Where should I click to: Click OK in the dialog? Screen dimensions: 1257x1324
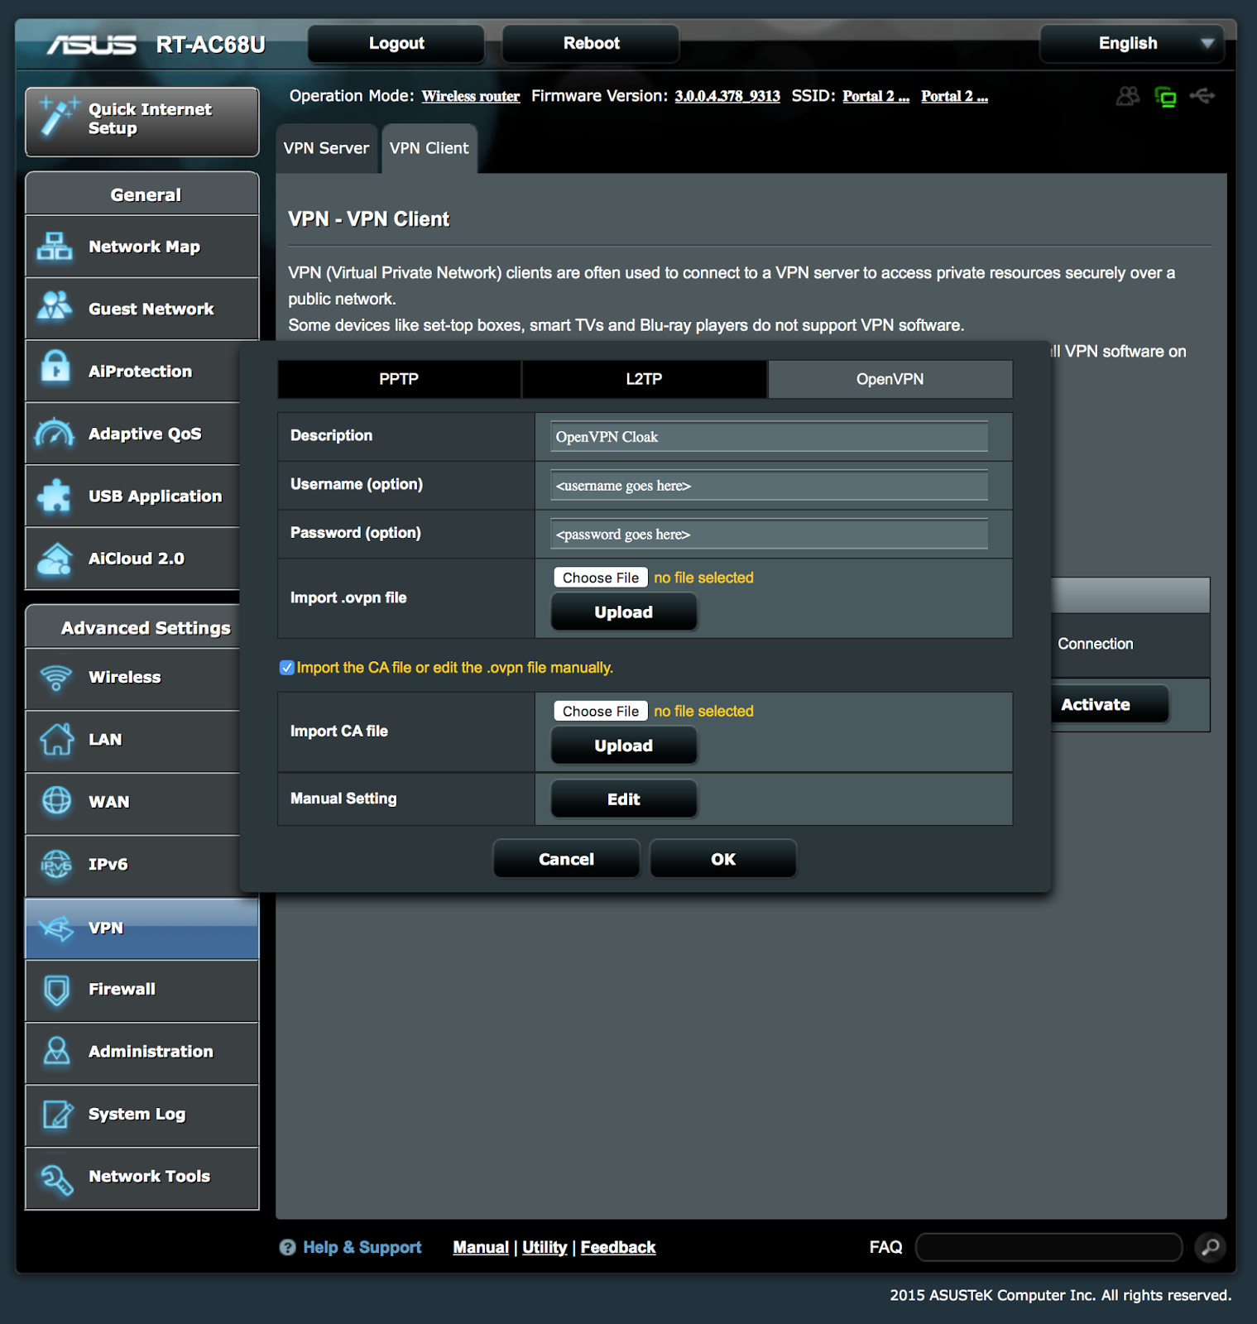(x=723, y=859)
